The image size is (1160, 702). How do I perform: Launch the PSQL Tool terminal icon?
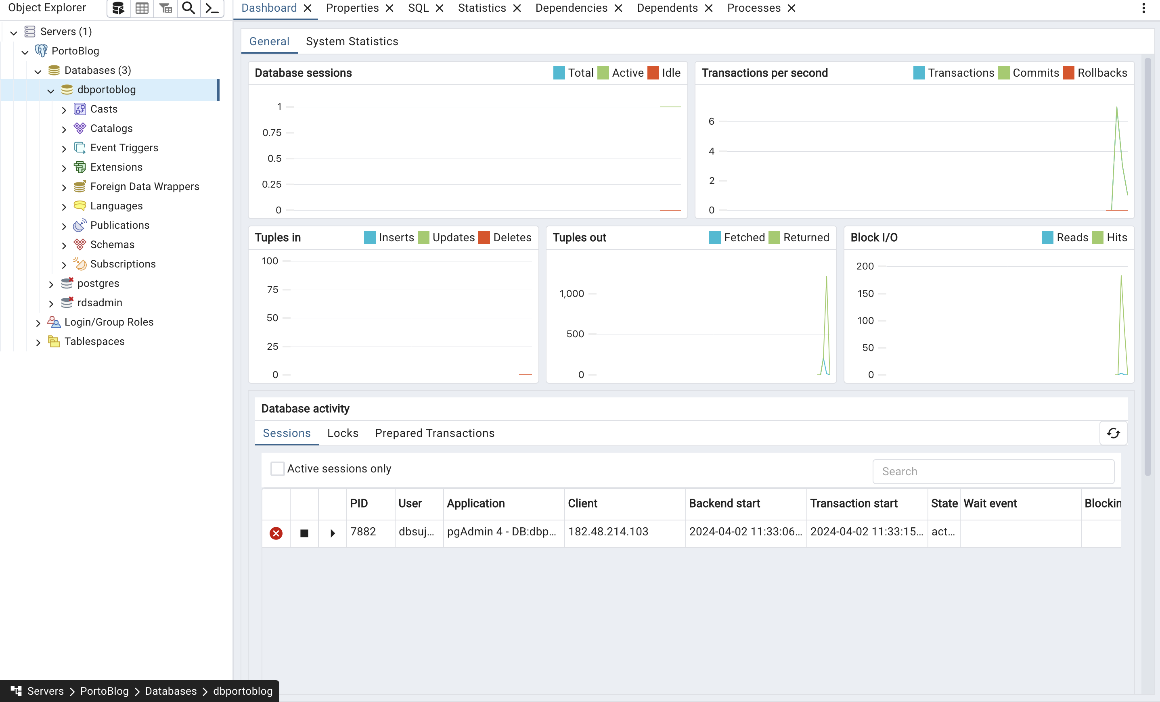212,8
